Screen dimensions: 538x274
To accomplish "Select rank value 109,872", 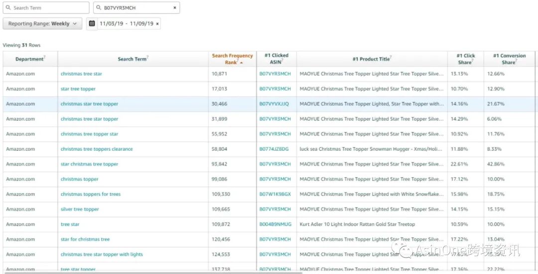I will 221,224.
